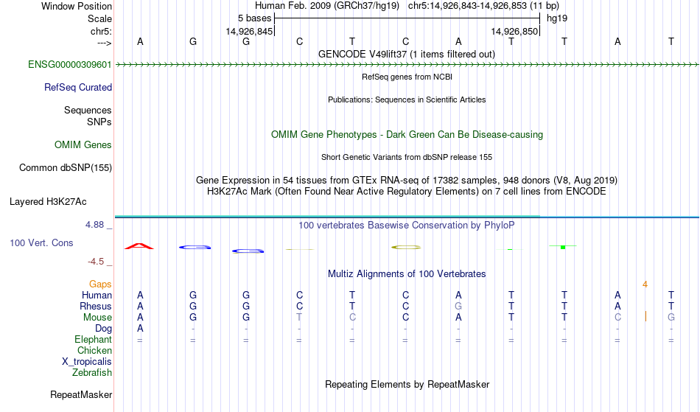
Task: Click the 14,926,845 position marker
Action: click(x=249, y=31)
